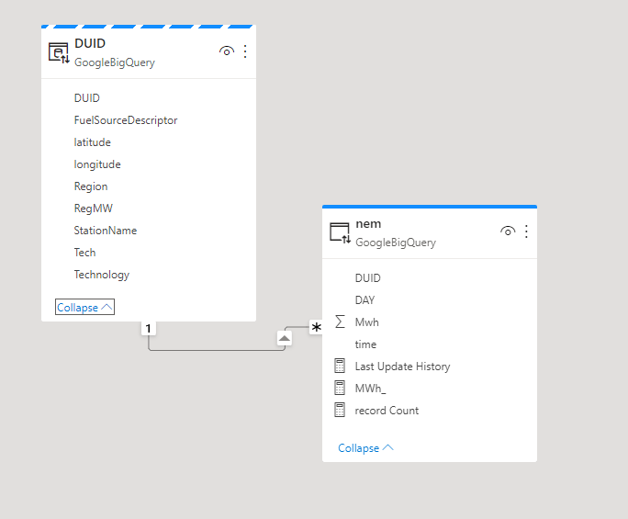This screenshot has height=519, width=628.
Task: Select the nem table header title
Action: [368, 223]
